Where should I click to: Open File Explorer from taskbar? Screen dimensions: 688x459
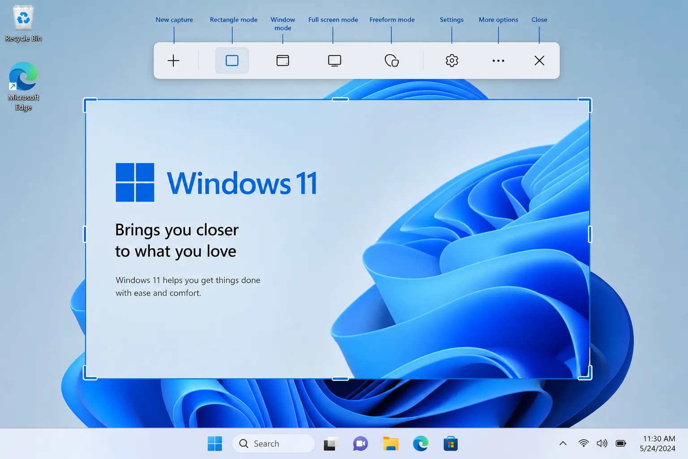pos(391,444)
